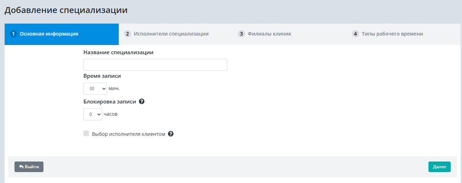Click the step 3 number badge
The height and width of the screenshot is (183, 462).
(241, 34)
